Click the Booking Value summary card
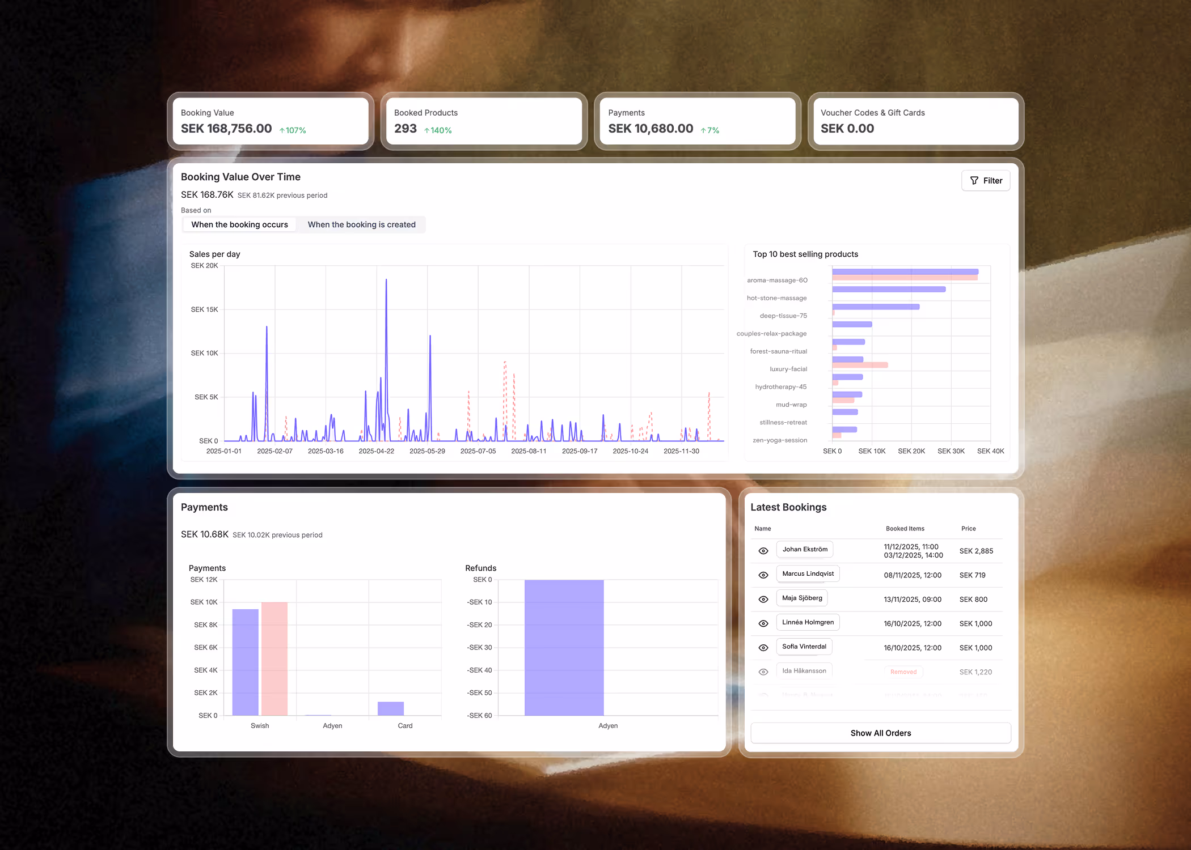This screenshot has width=1191, height=850. coord(271,121)
